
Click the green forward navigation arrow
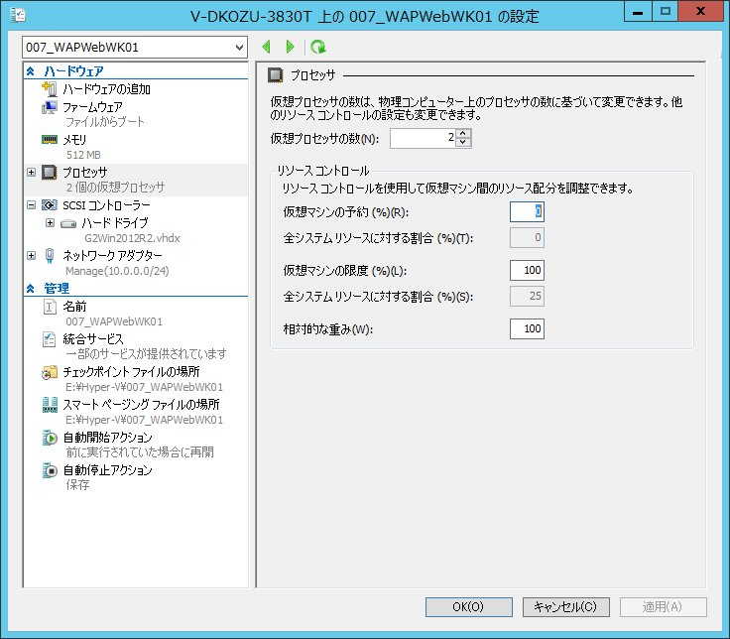(290, 47)
